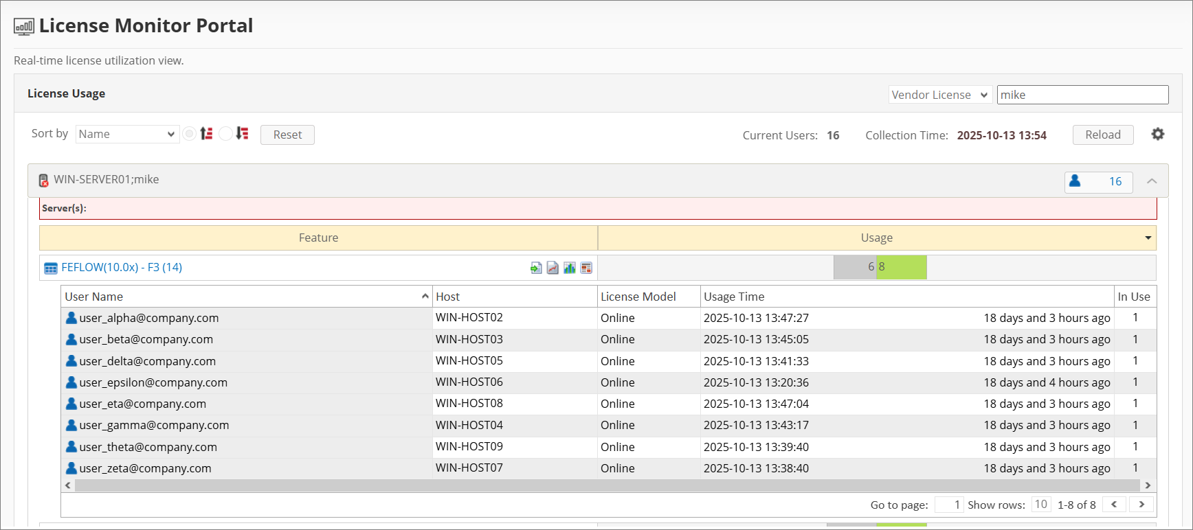Click the Host column header
This screenshot has height=530, width=1193.
515,297
